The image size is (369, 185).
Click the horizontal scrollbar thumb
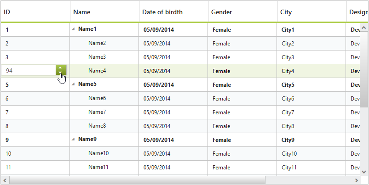(137, 180)
